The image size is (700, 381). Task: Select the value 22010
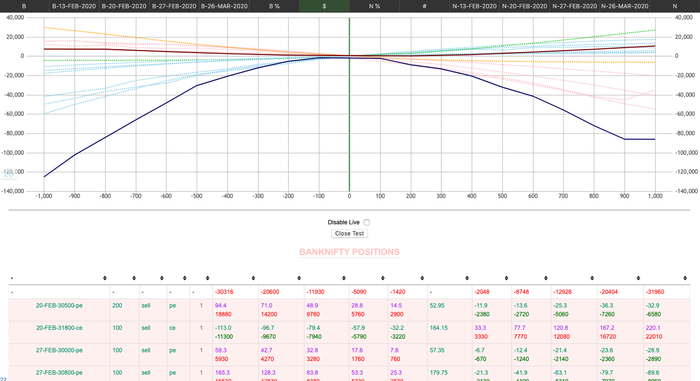[x=654, y=337]
